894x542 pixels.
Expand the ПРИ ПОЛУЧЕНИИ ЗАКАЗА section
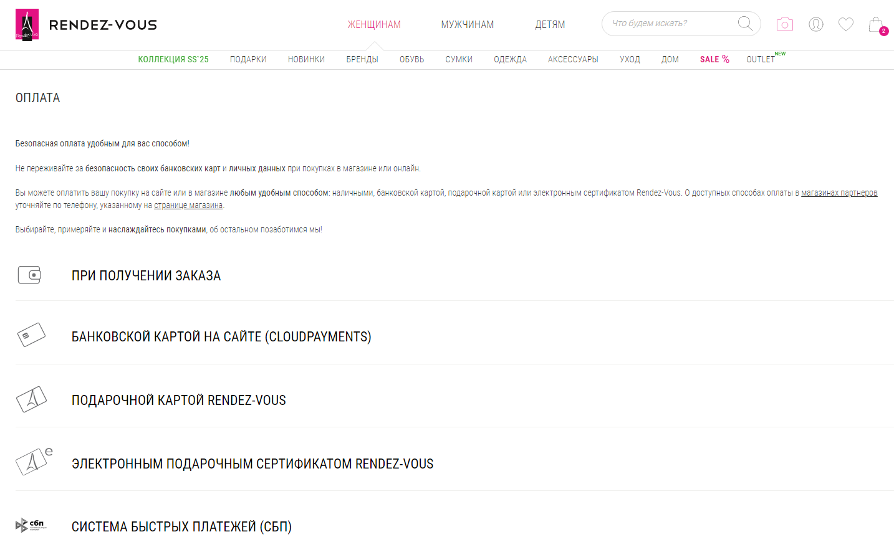(146, 275)
